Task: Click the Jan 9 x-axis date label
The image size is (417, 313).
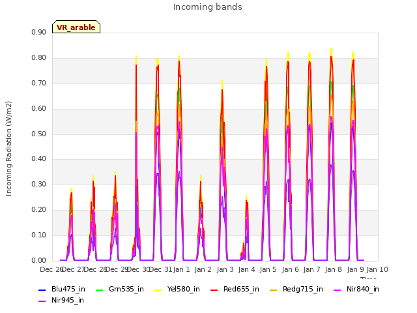Action: [355, 269]
